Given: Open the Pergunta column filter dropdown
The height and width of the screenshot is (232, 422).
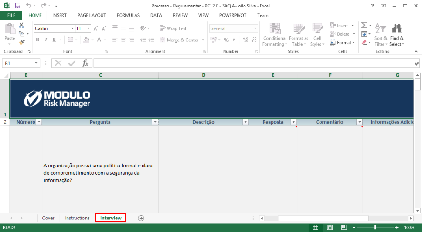Looking at the screenshot, I should coord(155,122).
